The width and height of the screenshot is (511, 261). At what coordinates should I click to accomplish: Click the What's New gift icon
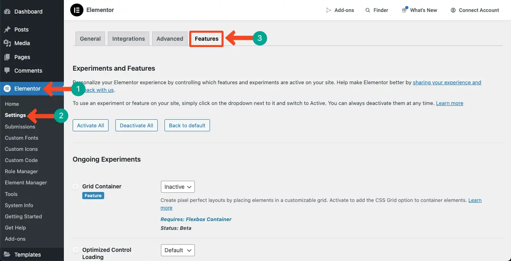(x=404, y=10)
